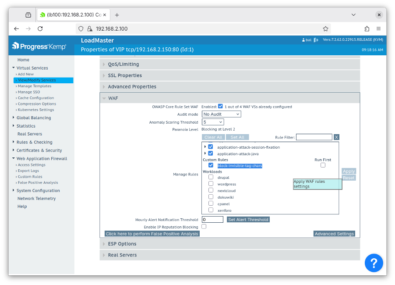Click the clear filter X icon
395x285 pixels.
coord(336,137)
